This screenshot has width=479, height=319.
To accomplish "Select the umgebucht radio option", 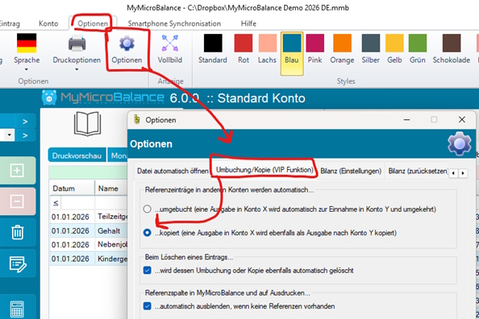I will (148, 209).
